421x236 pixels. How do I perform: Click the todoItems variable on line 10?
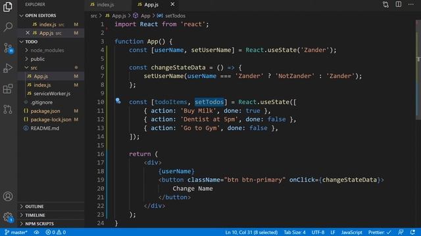pyautogui.click(x=171, y=102)
